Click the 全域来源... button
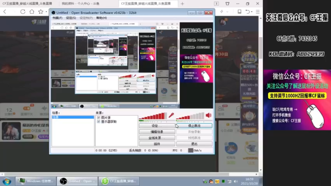331x186 pixels. [x=157, y=138]
